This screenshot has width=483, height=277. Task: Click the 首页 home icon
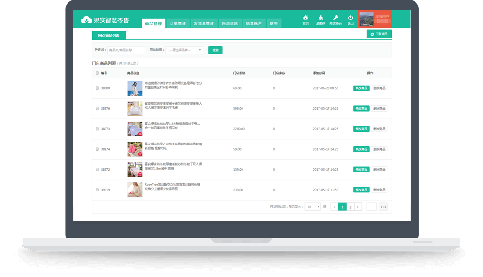click(306, 18)
